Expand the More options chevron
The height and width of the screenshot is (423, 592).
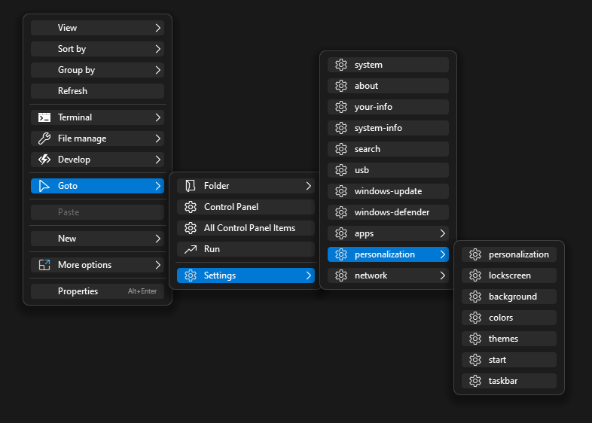[158, 265]
